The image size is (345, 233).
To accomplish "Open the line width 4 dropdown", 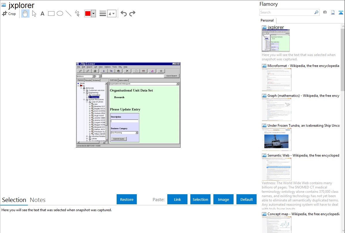I will (111, 14).
